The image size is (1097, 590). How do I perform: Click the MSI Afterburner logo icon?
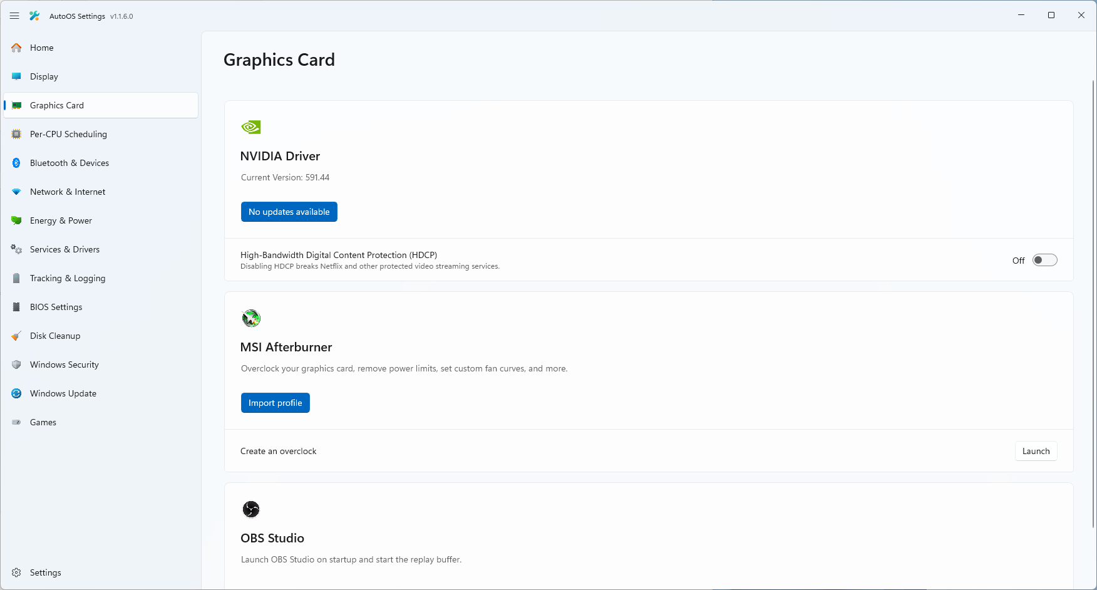251,318
